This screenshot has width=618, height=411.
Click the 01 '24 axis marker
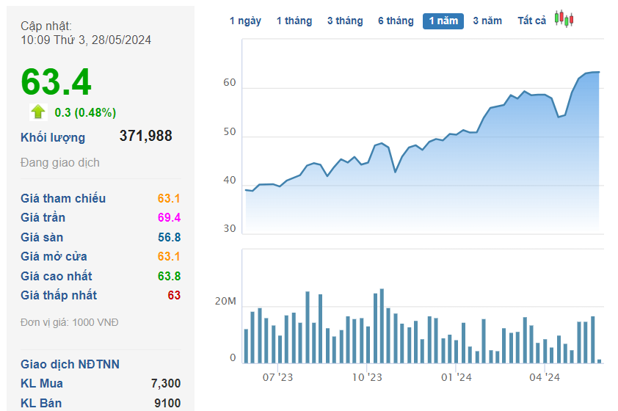(456, 377)
